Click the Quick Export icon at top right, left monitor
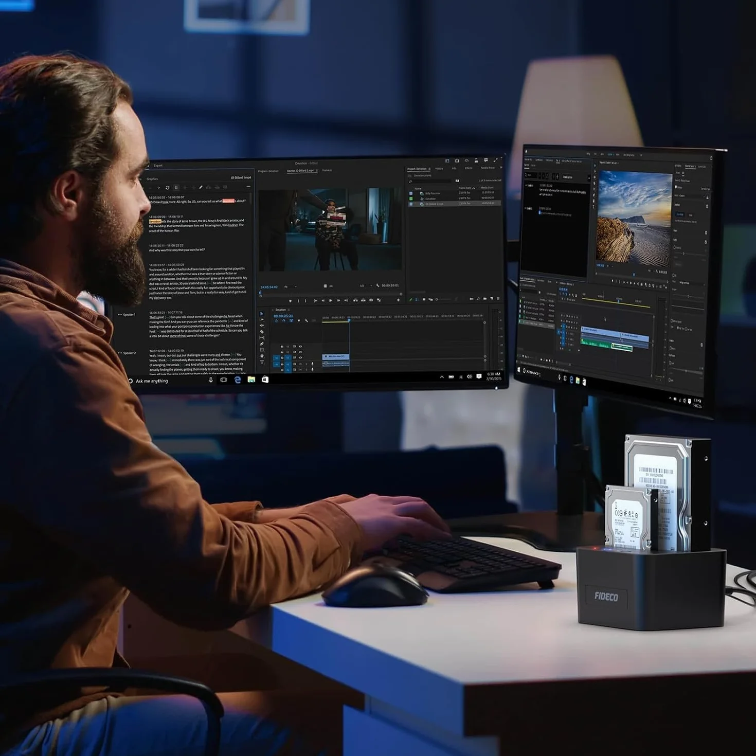The image size is (756, 756). coord(457,161)
